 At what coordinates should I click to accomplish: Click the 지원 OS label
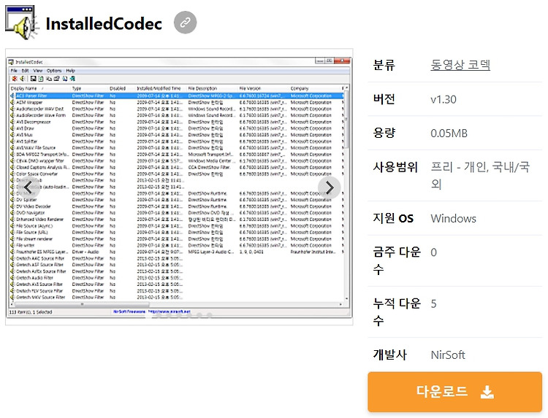click(393, 218)
